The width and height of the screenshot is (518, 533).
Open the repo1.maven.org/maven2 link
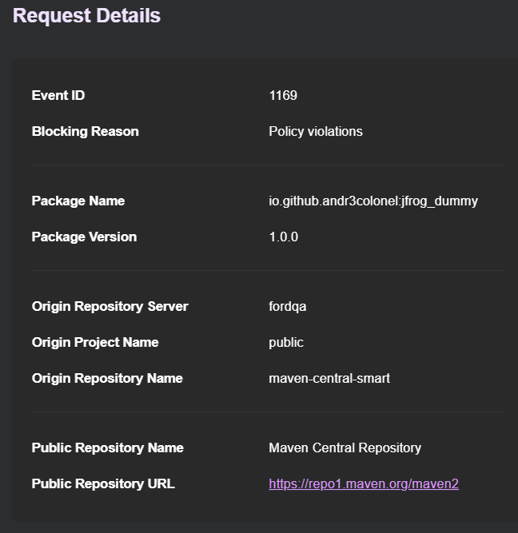click(364, 483)
